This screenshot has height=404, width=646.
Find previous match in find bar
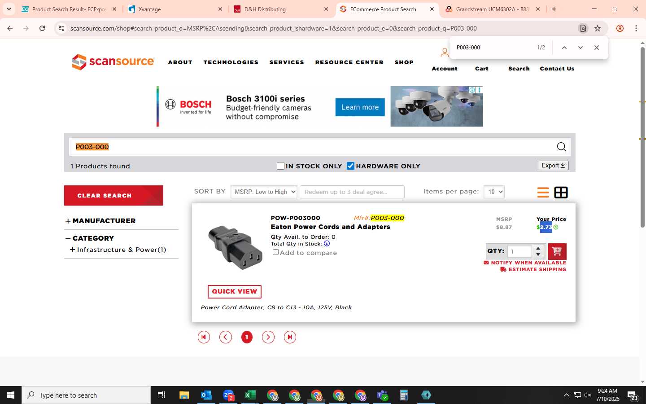[564, 48]
